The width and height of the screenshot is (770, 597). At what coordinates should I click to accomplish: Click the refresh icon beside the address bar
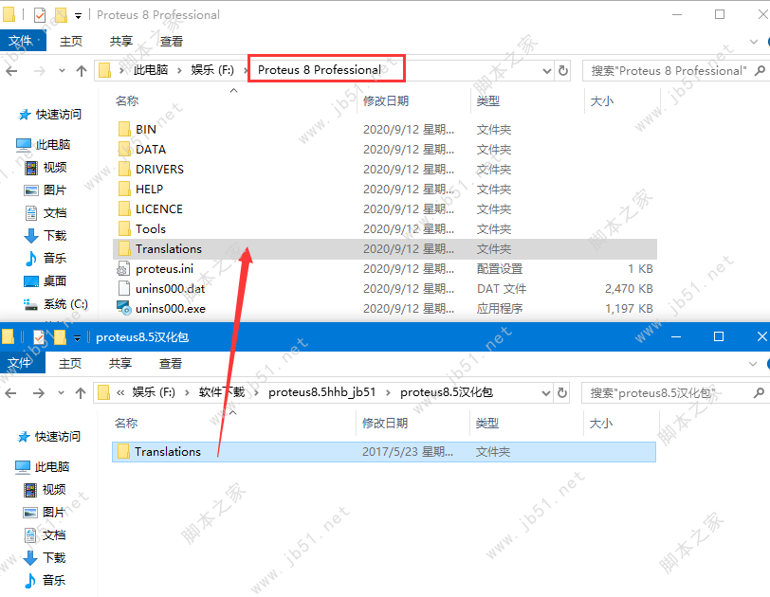(x=562, y=70)
